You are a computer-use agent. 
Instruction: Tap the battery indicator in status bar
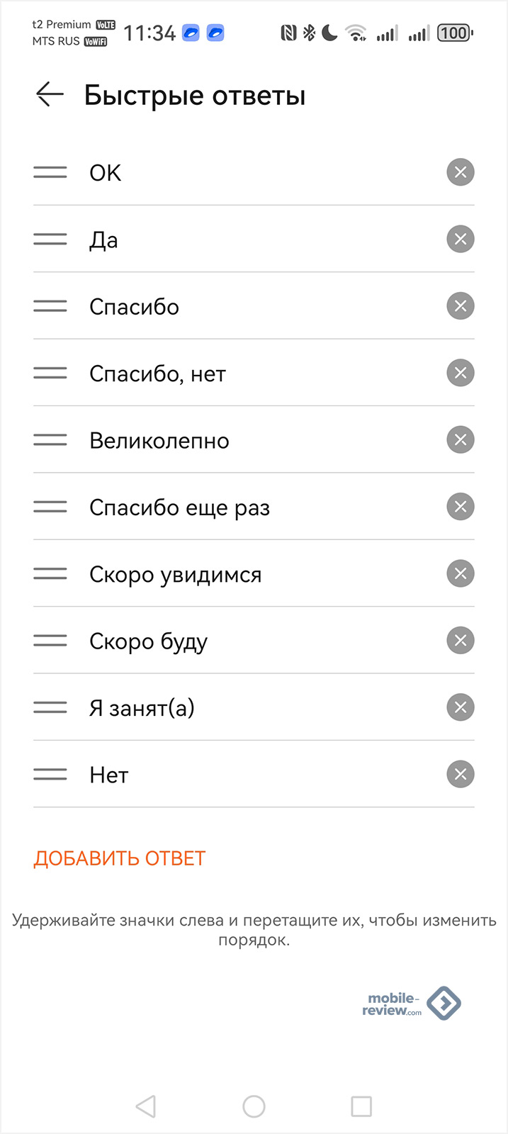(455, 33)
